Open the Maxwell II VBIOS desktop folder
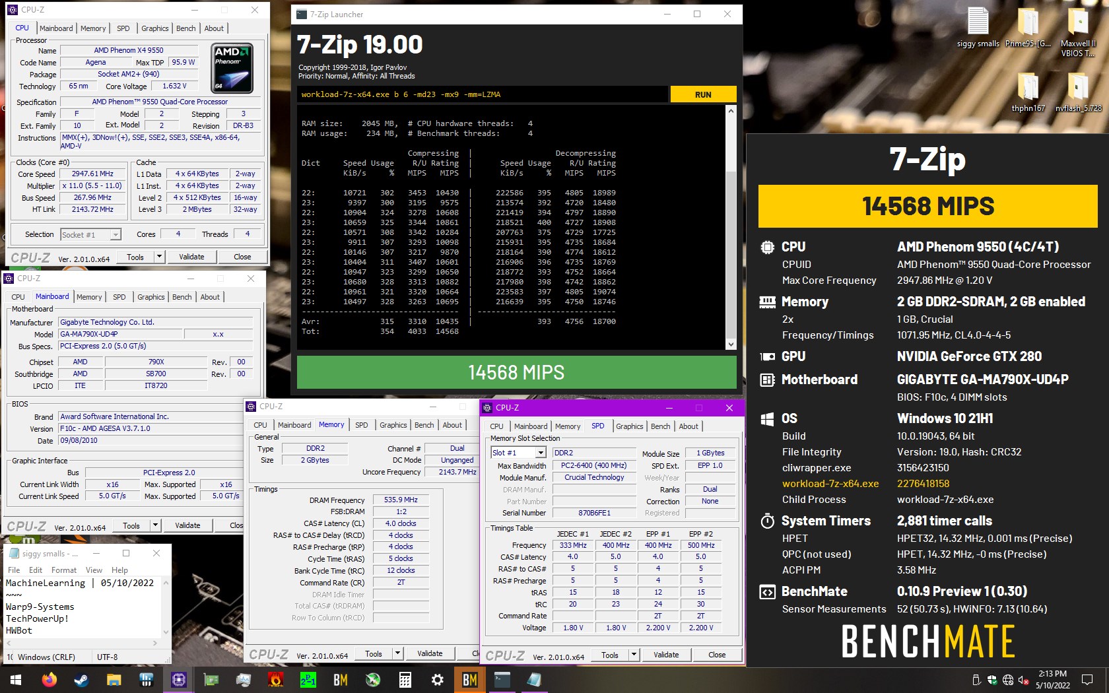The image size is (1109, 693). point(1078,32)
